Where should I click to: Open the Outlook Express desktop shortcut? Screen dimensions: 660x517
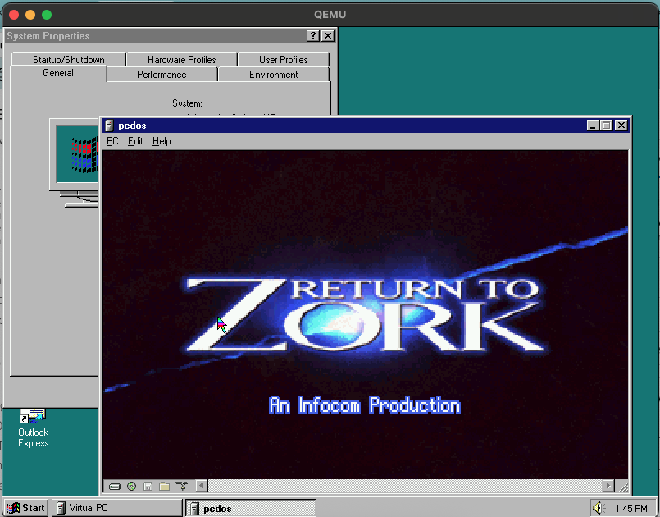[x=34, y=427]
